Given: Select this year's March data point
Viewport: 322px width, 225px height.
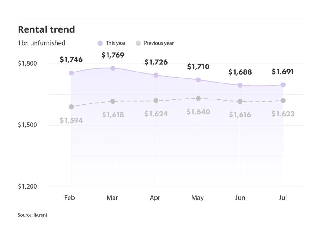Looking at the screenshot, I should 113,68.
